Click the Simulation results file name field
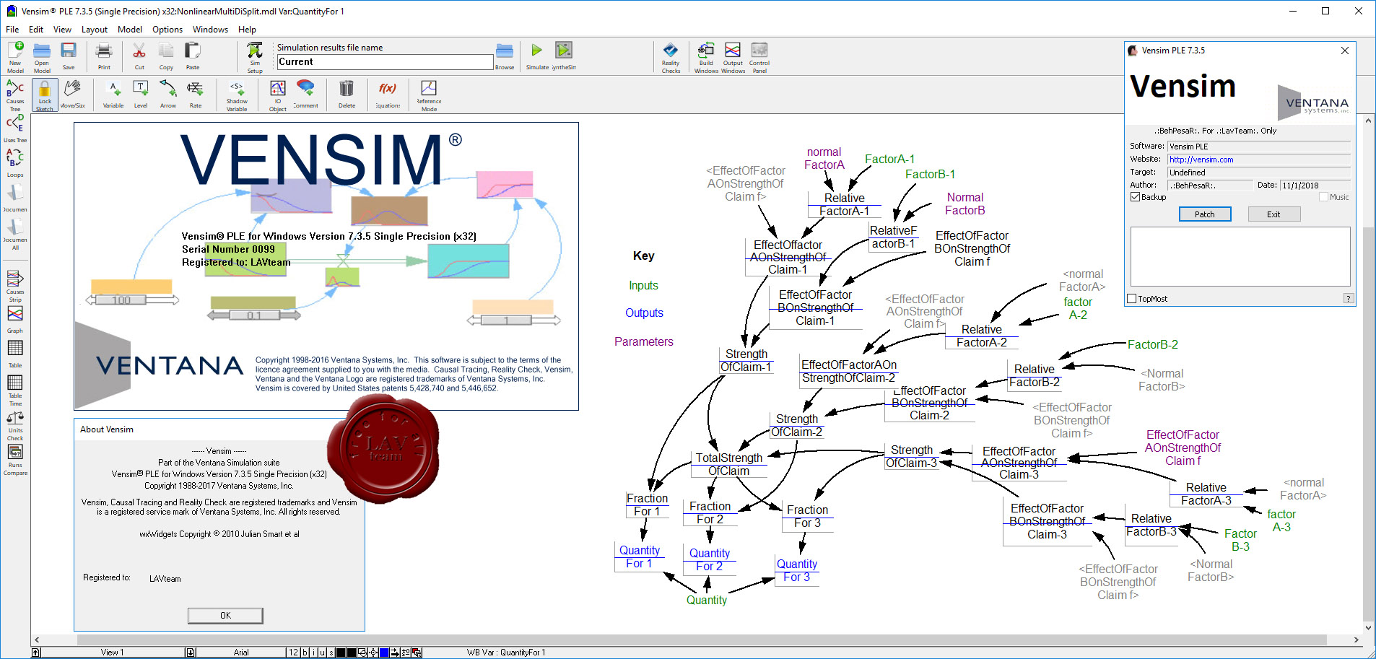Screen dimensions: 1376x659 (x=385, y=62)
